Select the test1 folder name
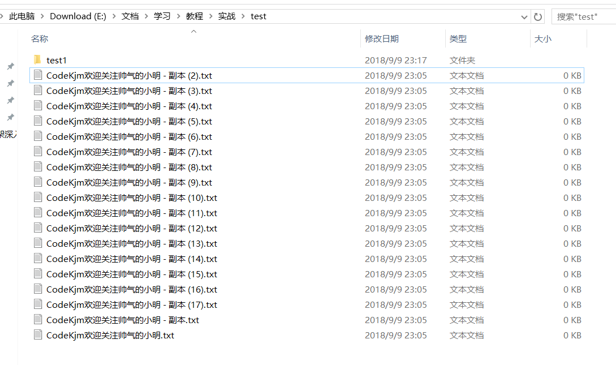This screenshot has height=365, width=616. tap(57, 60)
